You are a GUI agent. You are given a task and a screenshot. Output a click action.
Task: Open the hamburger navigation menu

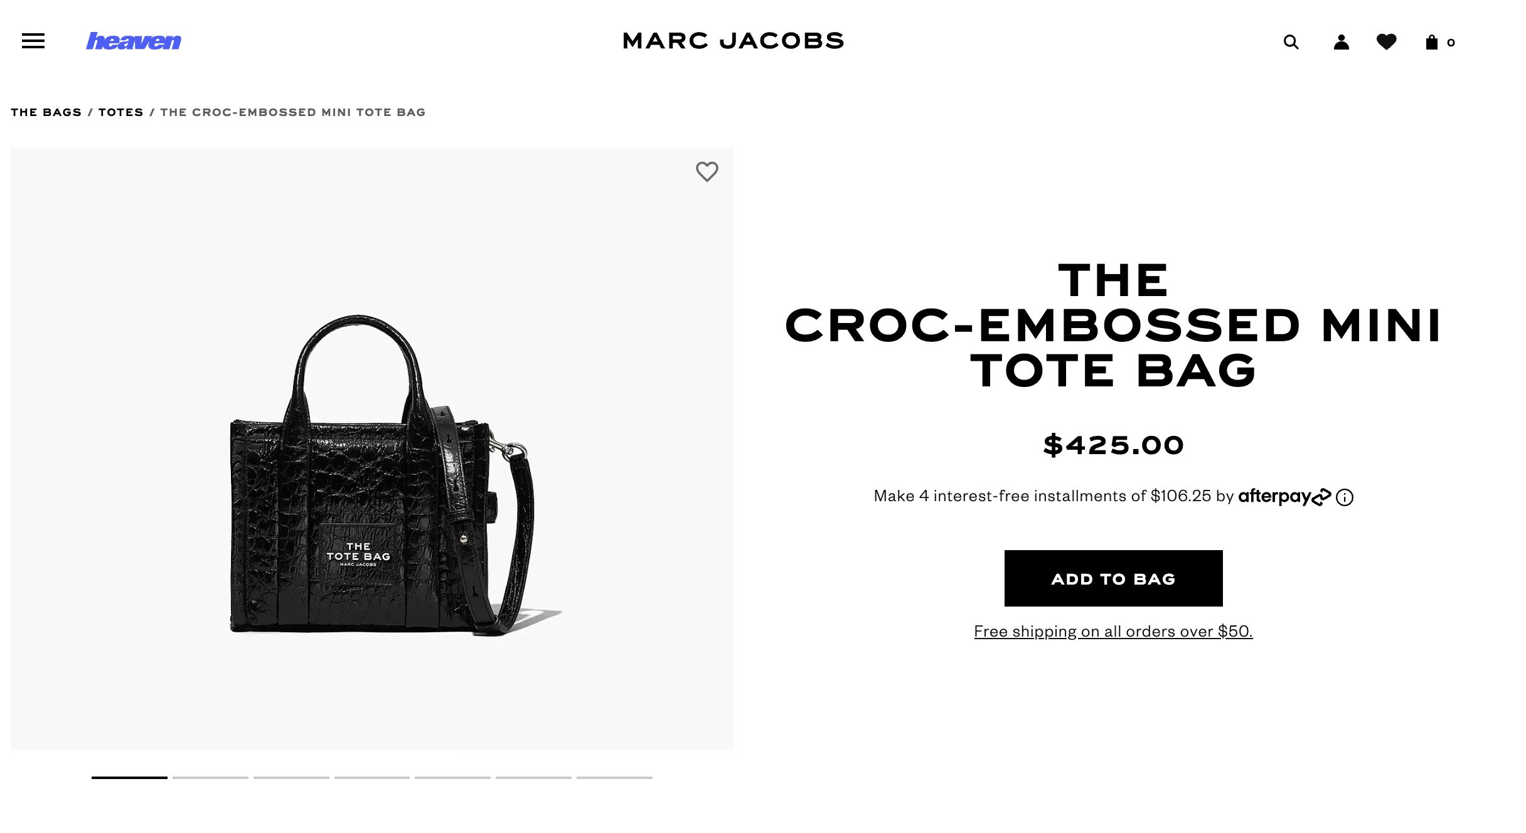point(33,41)
